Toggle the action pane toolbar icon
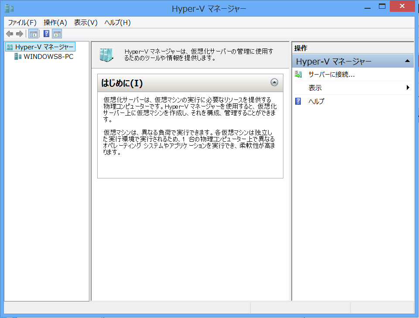The width and height of the screenshot is (419, 318). click(x=57, y=34)
